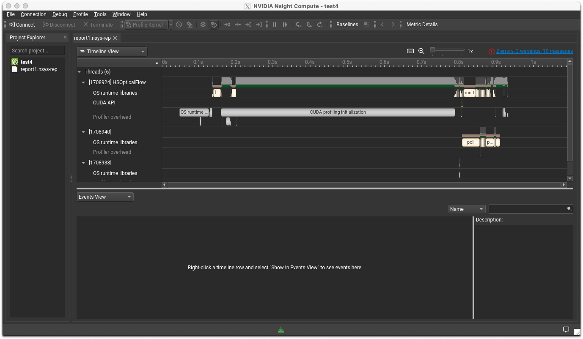
Task: Open the Events View dropdown
Action: click(105, 197)
